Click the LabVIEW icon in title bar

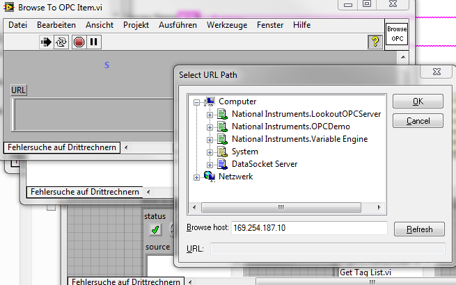9,7
